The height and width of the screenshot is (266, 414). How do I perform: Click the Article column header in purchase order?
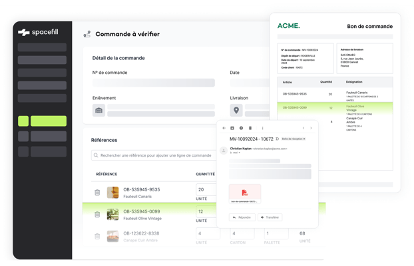point(288,82)
